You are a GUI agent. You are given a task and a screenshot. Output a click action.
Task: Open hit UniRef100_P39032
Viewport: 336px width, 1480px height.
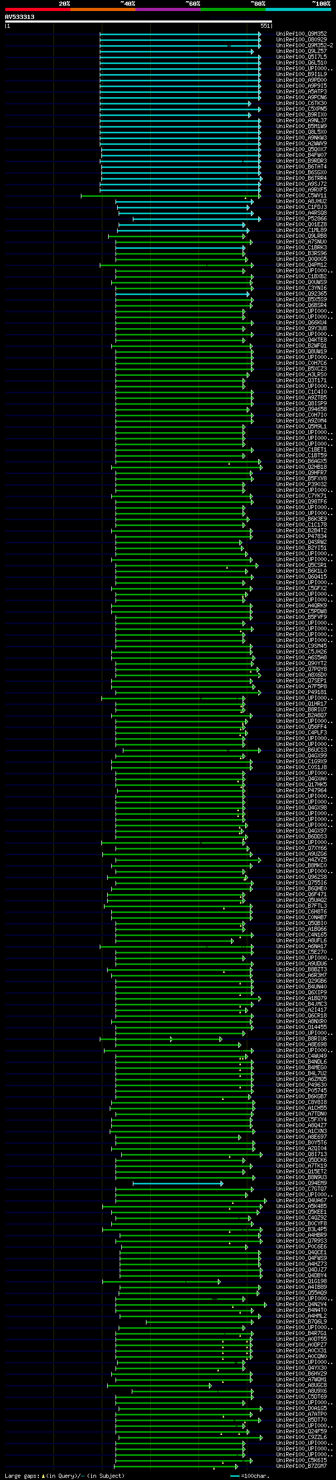pos(301,485)
